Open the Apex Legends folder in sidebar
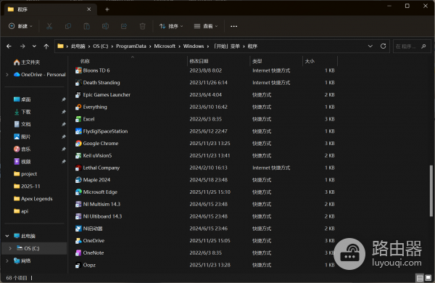The height and width of the screenshot is (283, 435). 33,199
